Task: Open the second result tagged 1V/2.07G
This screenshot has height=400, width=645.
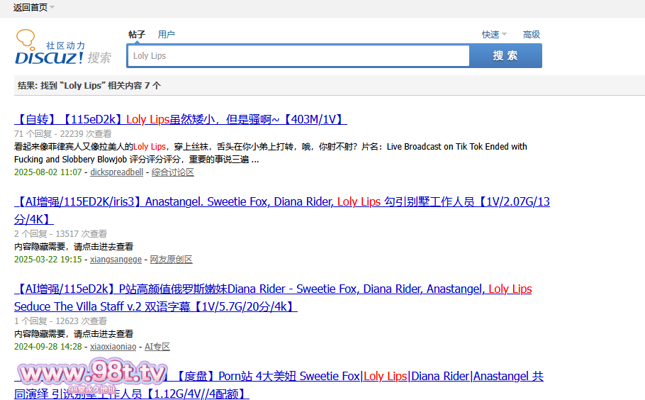Action: pyautogui.click(x=281, y=202)
